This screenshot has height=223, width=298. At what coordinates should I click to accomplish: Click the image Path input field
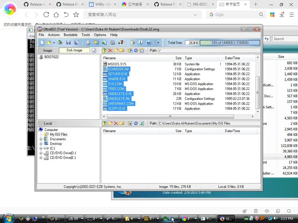pyautogui.click(x=210, y=51)
